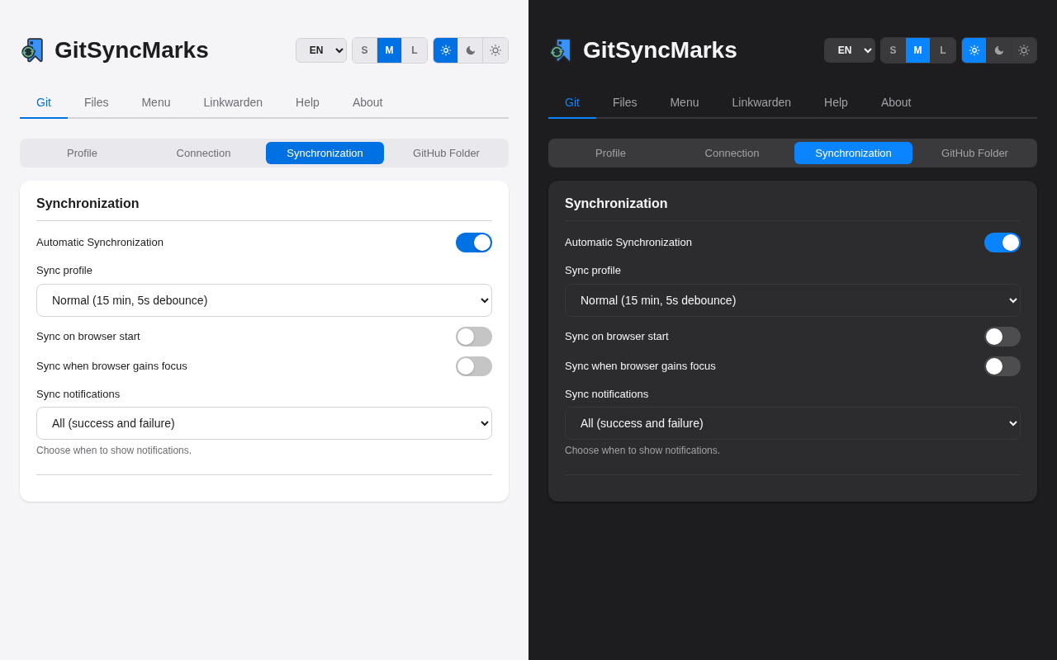Select the large font size L
The image size is (1057, 660).
414,50
